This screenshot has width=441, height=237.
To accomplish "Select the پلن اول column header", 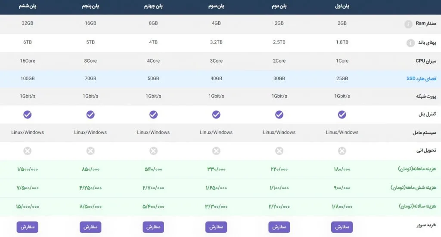I will 342,6.
